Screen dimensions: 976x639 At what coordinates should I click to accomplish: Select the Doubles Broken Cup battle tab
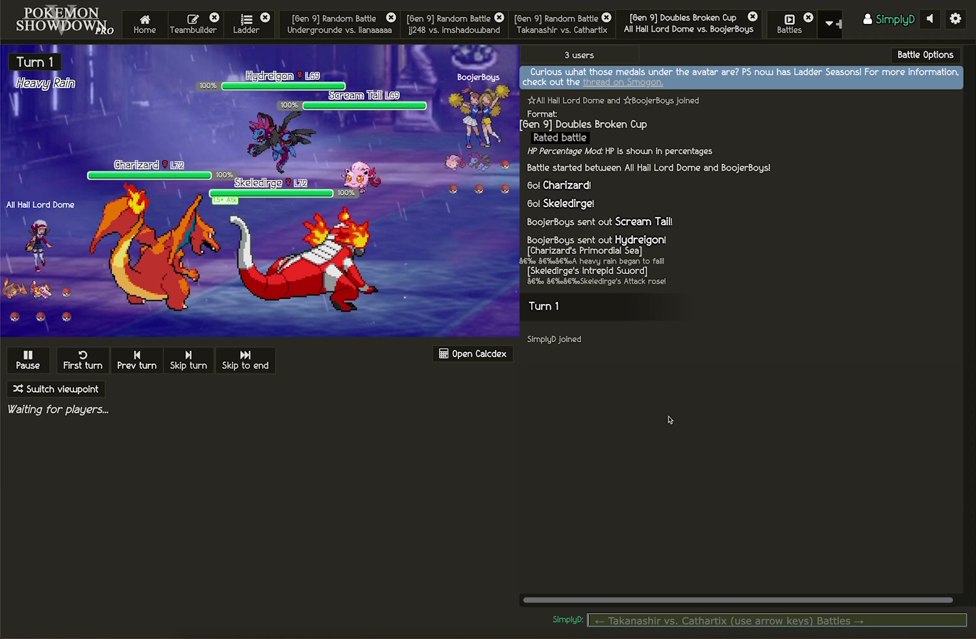pyautogui.click(x=688, y=23)
